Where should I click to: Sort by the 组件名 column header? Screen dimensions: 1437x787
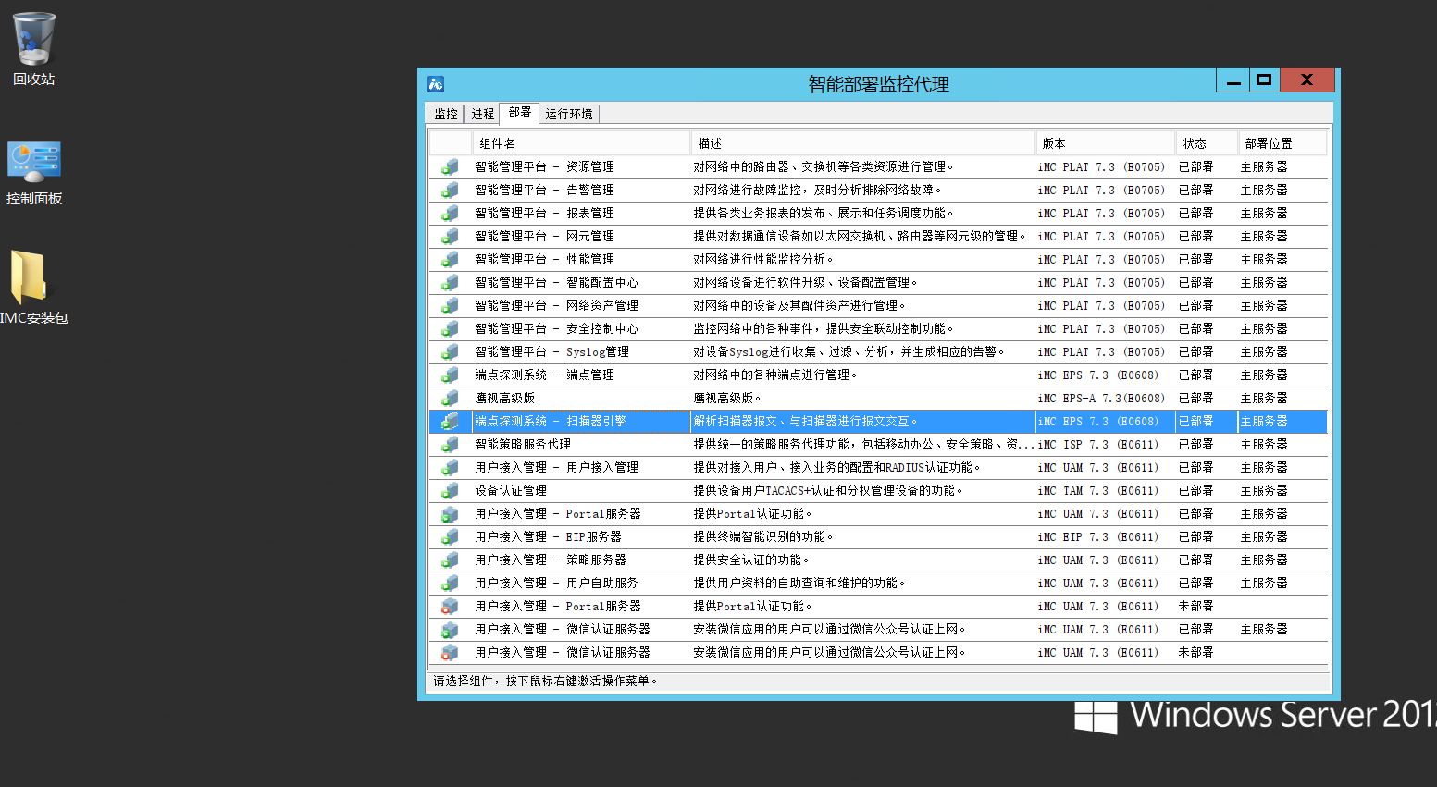click(x=581, y=143)
